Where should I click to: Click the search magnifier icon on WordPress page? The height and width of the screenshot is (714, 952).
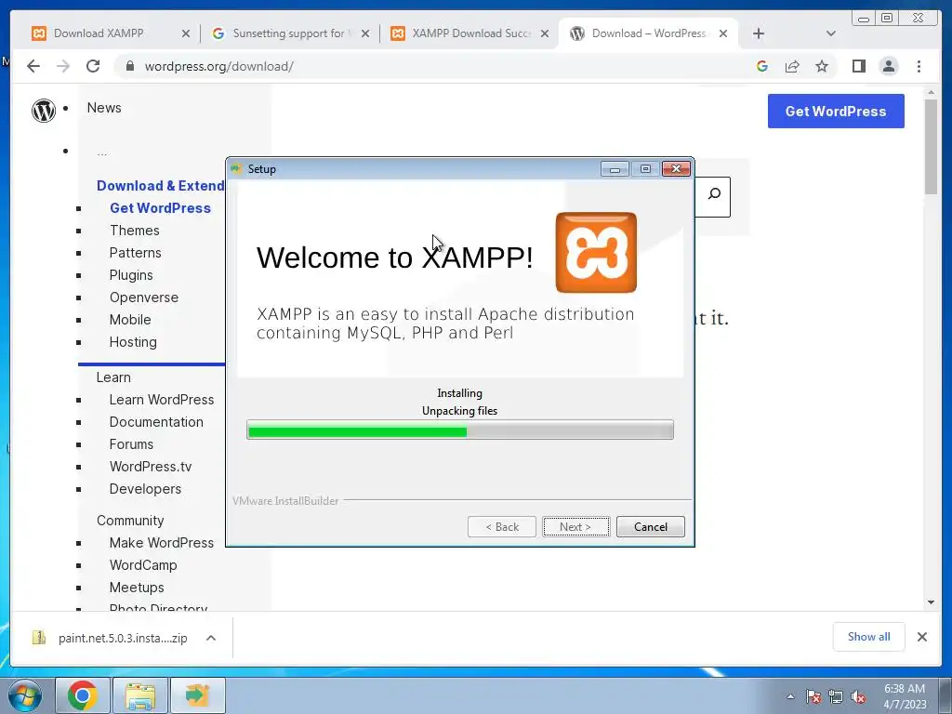(x=714, y=194)
